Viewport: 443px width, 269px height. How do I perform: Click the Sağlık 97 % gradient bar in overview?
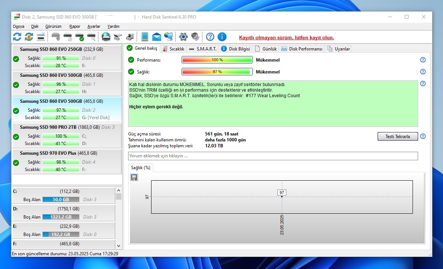click(217, 72)
